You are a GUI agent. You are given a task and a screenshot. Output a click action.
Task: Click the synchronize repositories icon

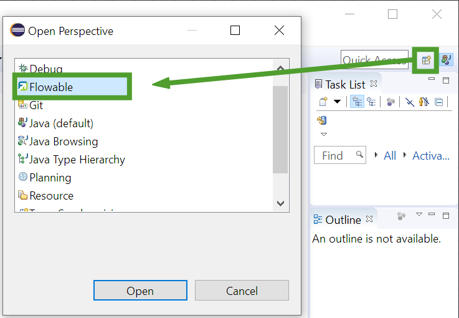(x=322, y=120)
